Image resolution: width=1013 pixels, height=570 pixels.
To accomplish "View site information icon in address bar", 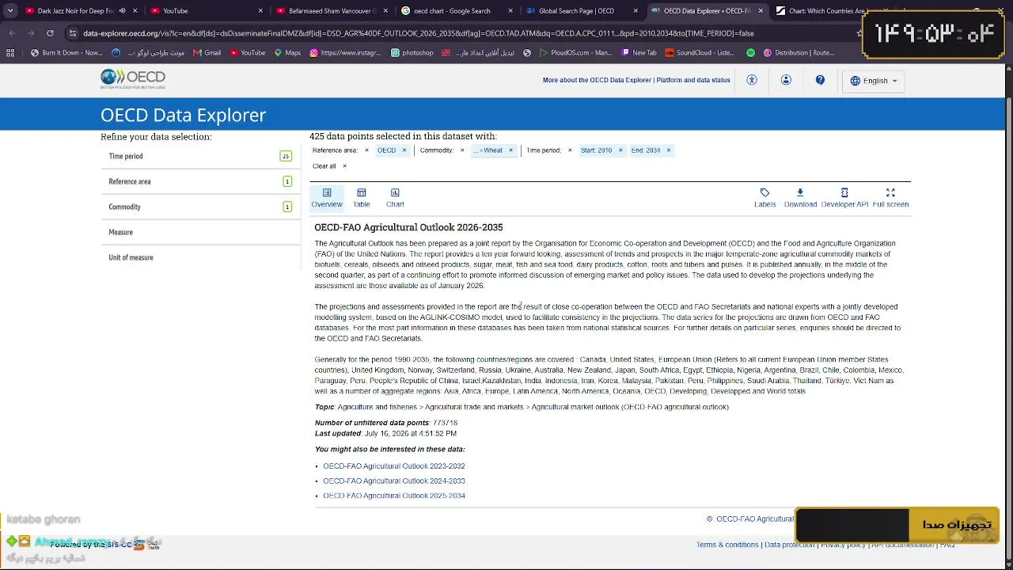I will pyautogui.click(x=73, y=33).
